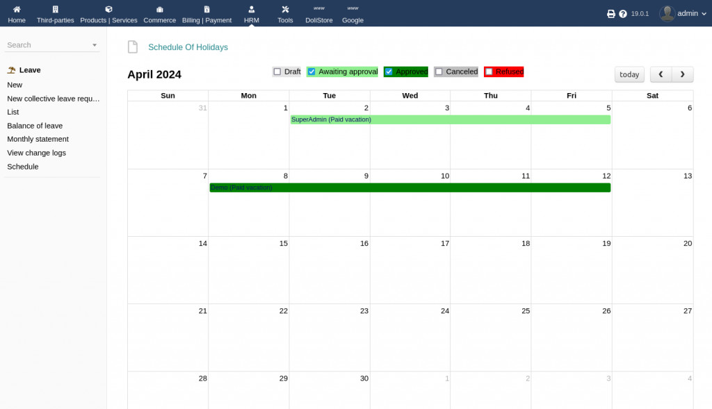
Task: Open Tools wrench icon
Action: (285, 10)
